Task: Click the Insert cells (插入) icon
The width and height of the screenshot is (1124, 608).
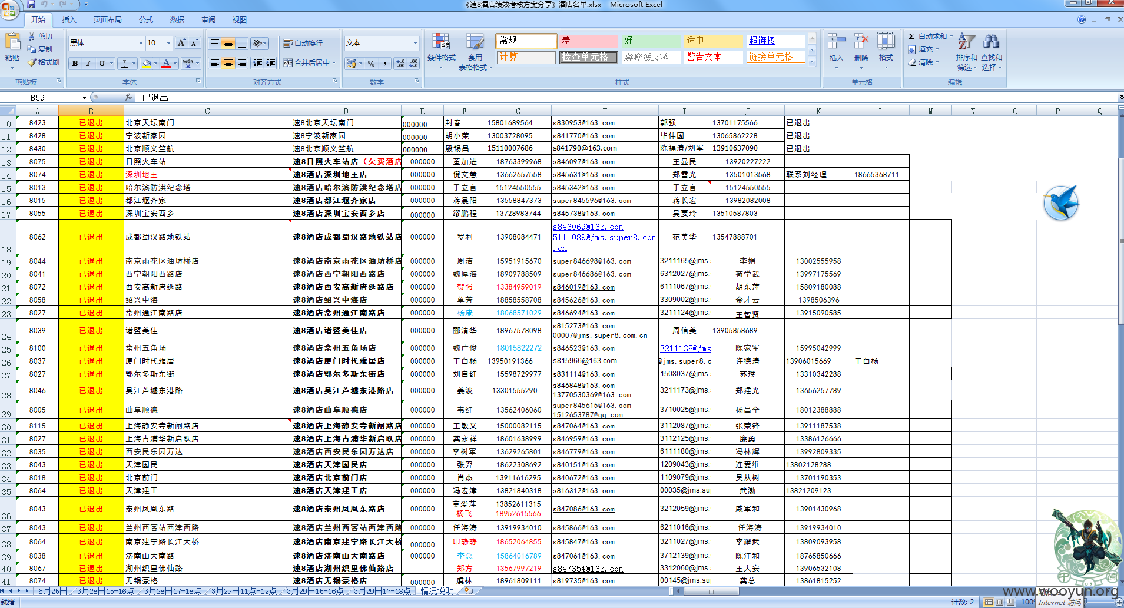Action: click(x=836, y=42)
